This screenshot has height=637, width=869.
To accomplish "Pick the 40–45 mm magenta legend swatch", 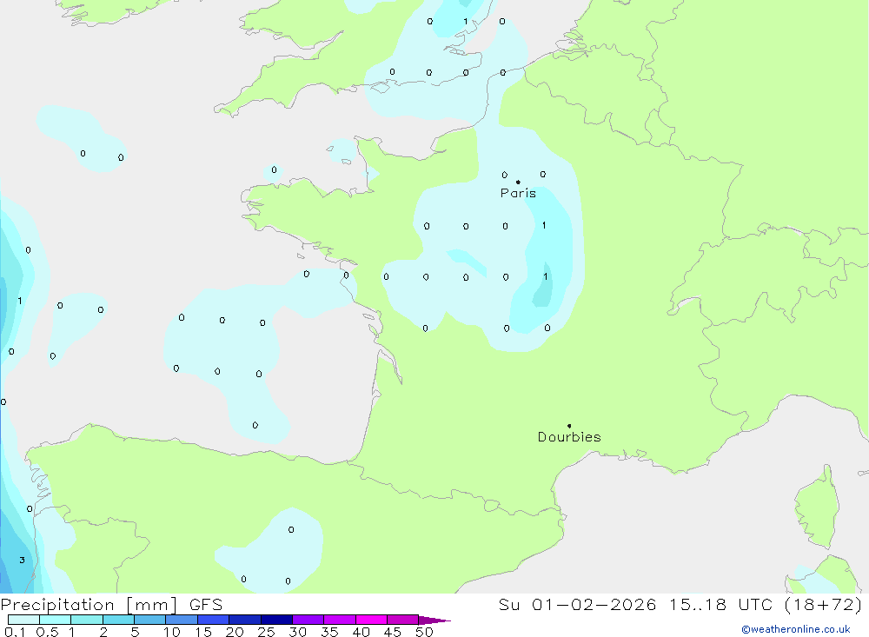I will [371, 620].
